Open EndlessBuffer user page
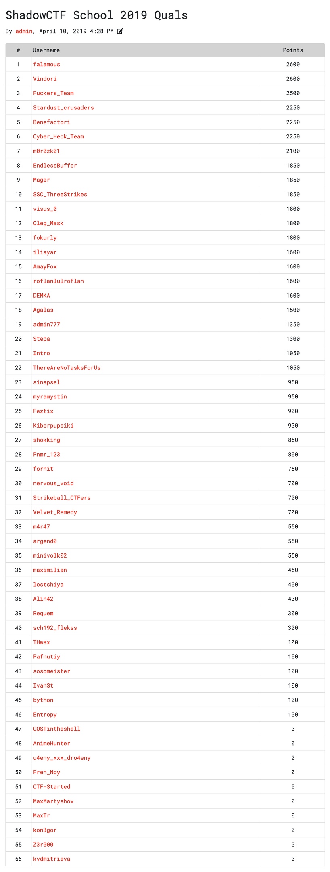The width and height of the screenshot is (330, 872). point(55,166)
